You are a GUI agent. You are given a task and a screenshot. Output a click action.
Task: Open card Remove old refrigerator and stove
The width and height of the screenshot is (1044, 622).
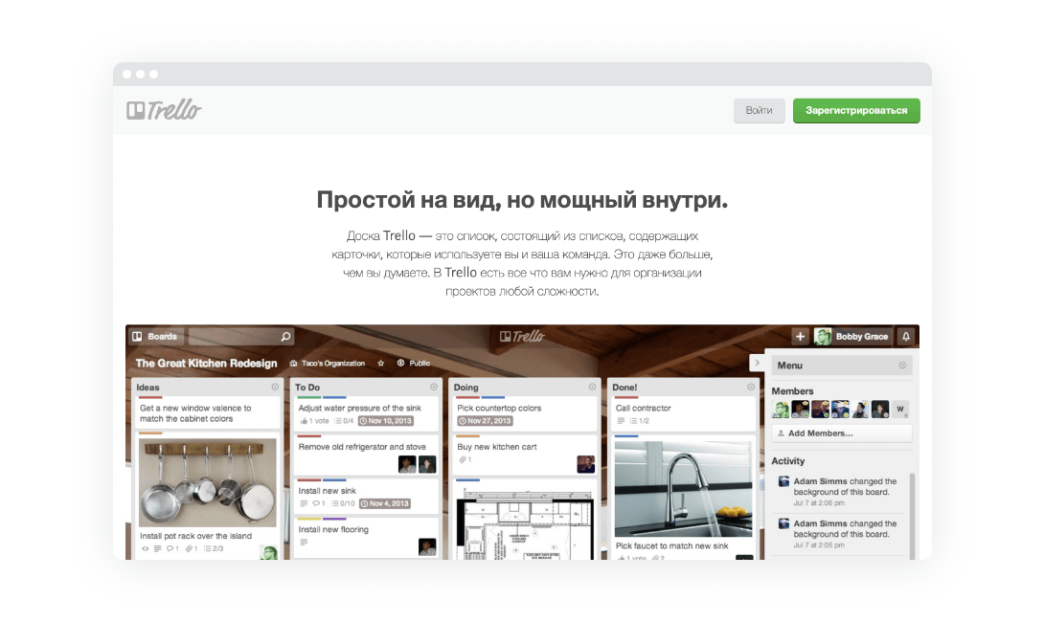click(366, 455)
